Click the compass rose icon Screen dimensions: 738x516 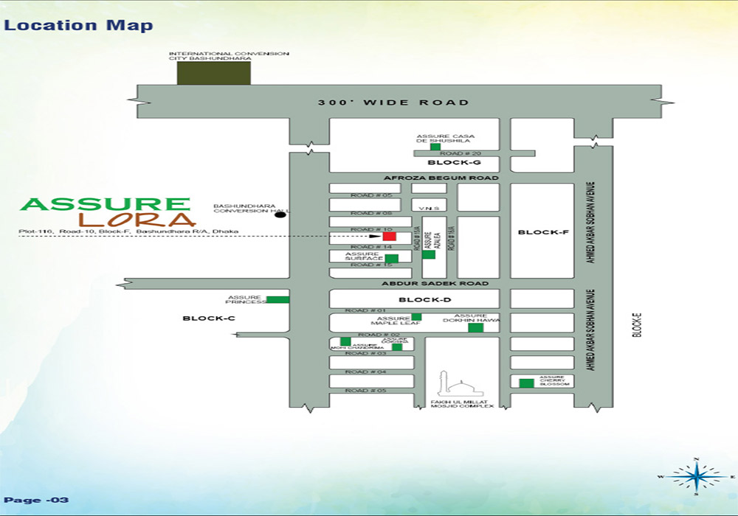pyautogui.click(x=696, y=476)
